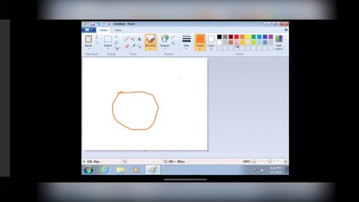Image resolution: width=359 pixels, height=202 pixels.
Task: Click the Redo arrow in title bar
Action: pos(104,24)
